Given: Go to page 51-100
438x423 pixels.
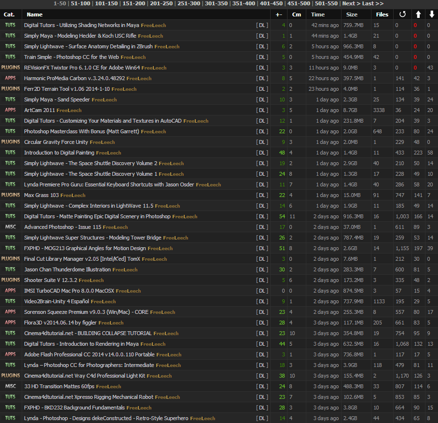Looking at the screenshot, I should (x=81, y=3).
